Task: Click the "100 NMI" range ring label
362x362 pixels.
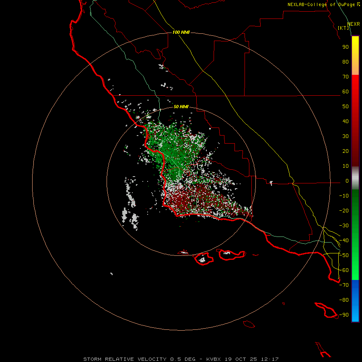Action: click(181, 32)
